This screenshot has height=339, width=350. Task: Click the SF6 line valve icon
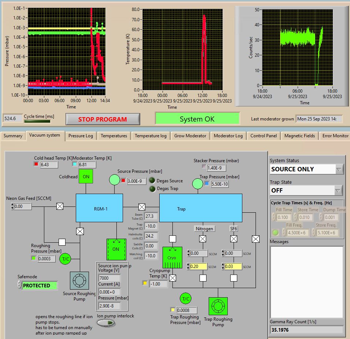[234, 239]
